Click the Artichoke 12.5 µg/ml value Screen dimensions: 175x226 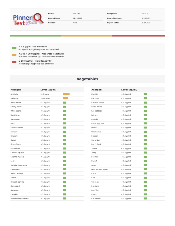pos(45,94)
